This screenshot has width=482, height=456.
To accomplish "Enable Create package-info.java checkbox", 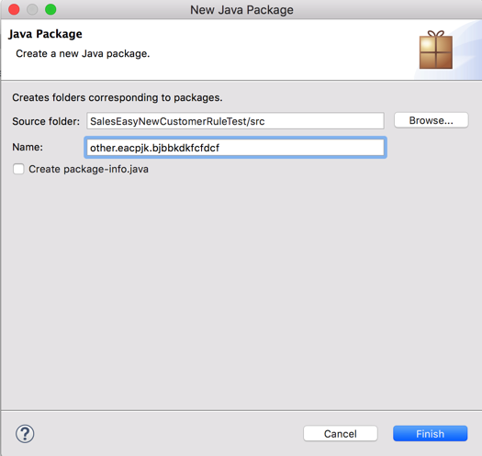I will point(18,169).
